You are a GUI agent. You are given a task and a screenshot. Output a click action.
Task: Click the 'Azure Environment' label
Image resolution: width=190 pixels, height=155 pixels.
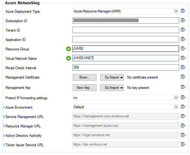click(x=19, y=107)
